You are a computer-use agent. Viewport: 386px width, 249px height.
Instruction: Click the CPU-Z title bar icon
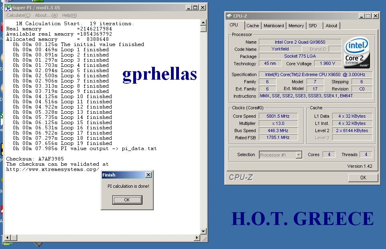click(230, 16)
